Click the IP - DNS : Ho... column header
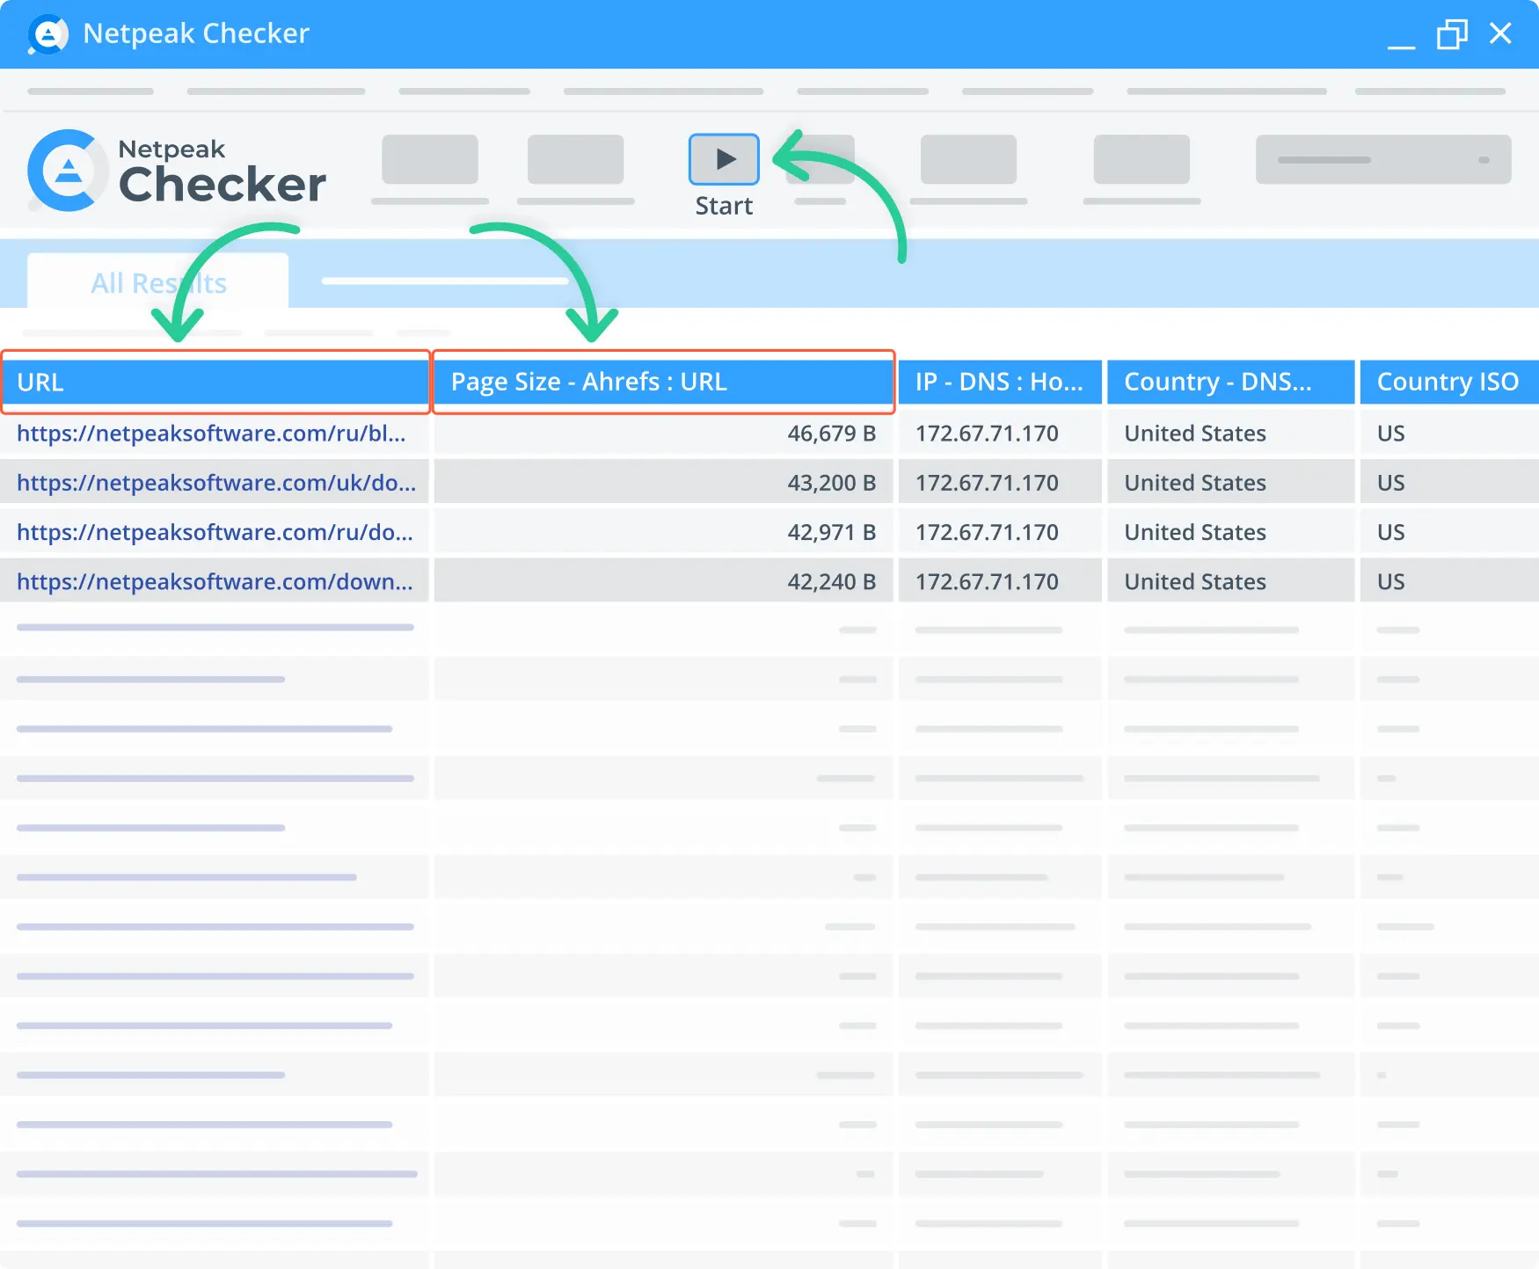The width and height of the screenshot is (1539, 1269). coord(1000,382)
